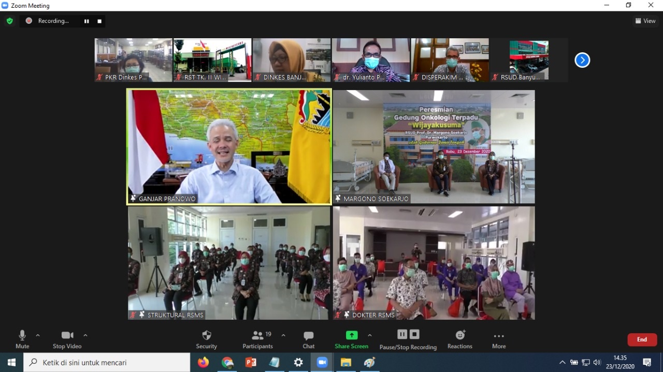The width and height of the screenshot is (663, 372).
Task: Expand audio options arrow beside Mute
Action: (38, 335)
